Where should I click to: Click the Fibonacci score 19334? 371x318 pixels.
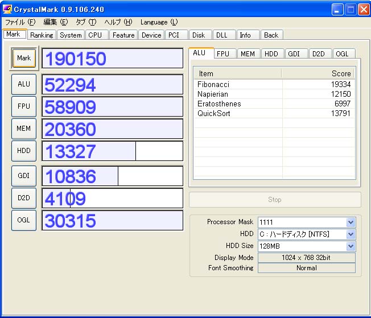click(x=341, y=84)
